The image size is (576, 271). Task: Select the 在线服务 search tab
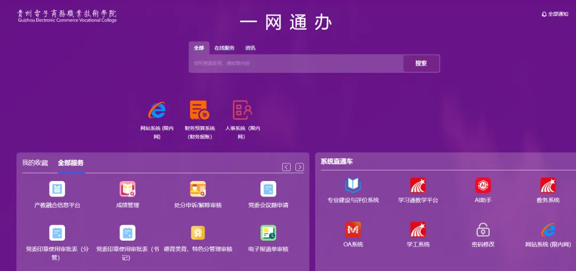(225, 48)
